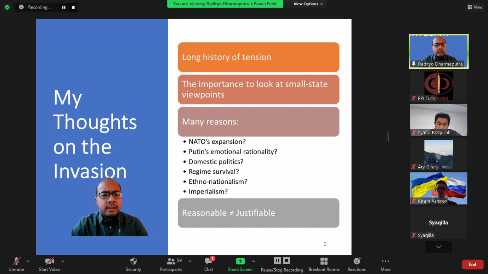Screen dimensions: 488x274
Task: Show next participants with down arrow
Action: point(439,247)
